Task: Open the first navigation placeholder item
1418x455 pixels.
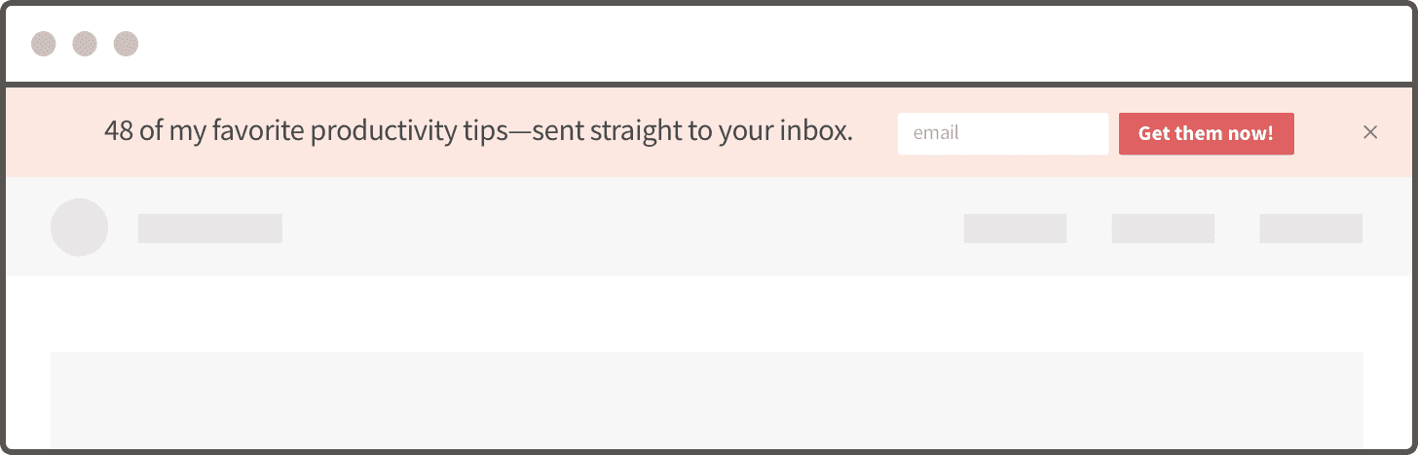Action: pyautogui.click(x=1015, y=228)
